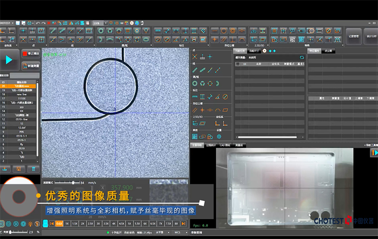Switch to the CAD drawing tab
The width and height of the screenshot is (378, 239).
click(225, 145)
